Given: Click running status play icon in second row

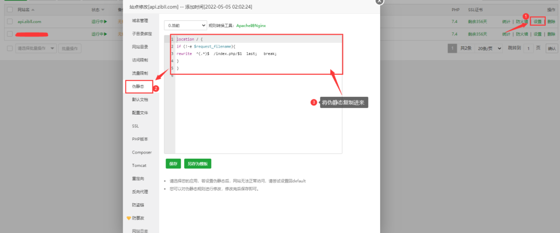Looking at the screenshot, I should 105,34.
